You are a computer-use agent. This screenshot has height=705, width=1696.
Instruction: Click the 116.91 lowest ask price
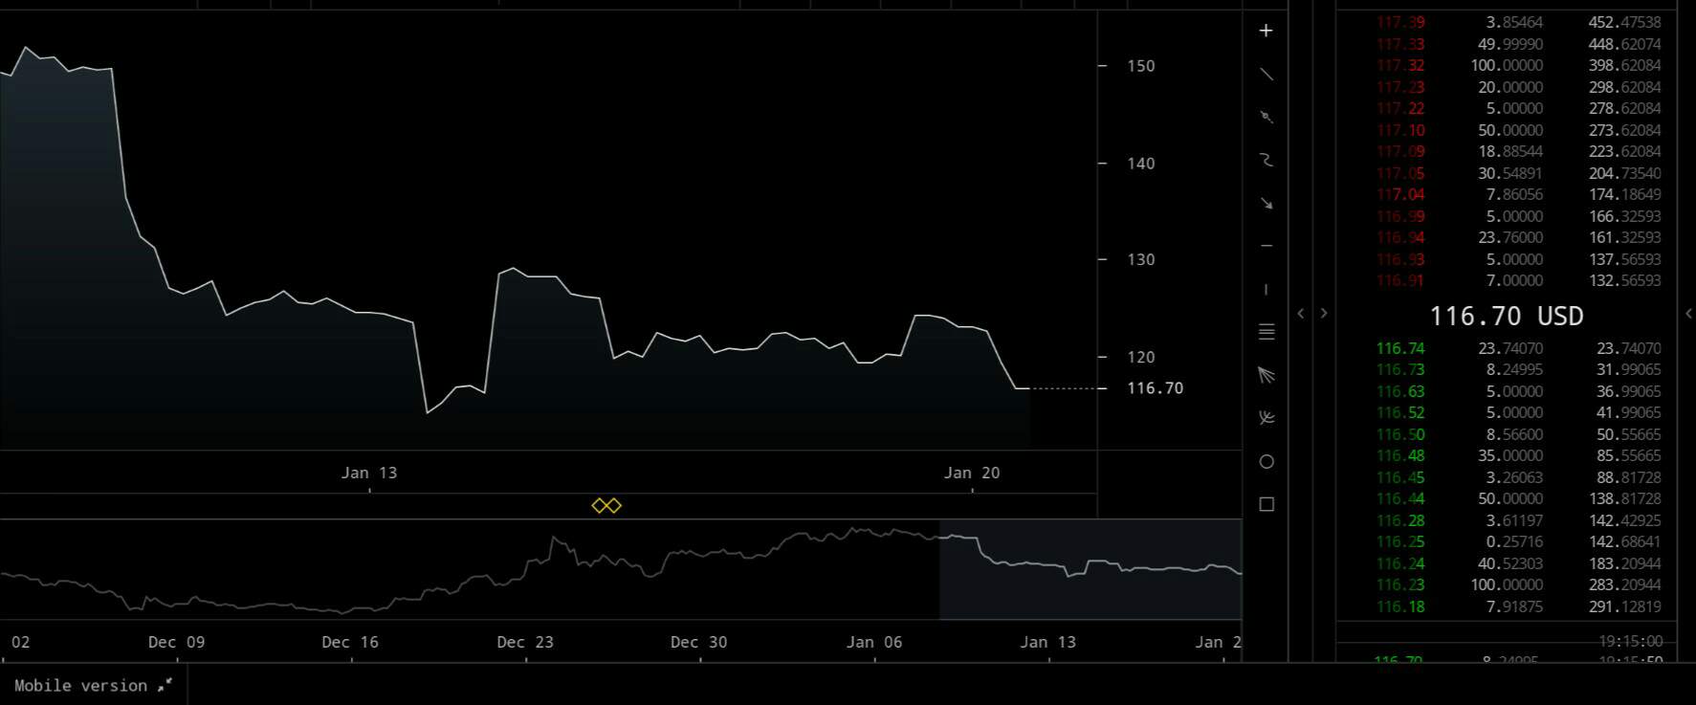coord(1399,280)
